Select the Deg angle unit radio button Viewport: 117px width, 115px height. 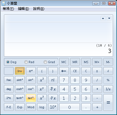tap(11, 62)
